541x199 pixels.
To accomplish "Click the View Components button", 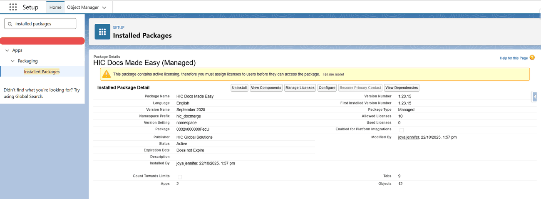I will pyautogui.click(x=266, y=88).
